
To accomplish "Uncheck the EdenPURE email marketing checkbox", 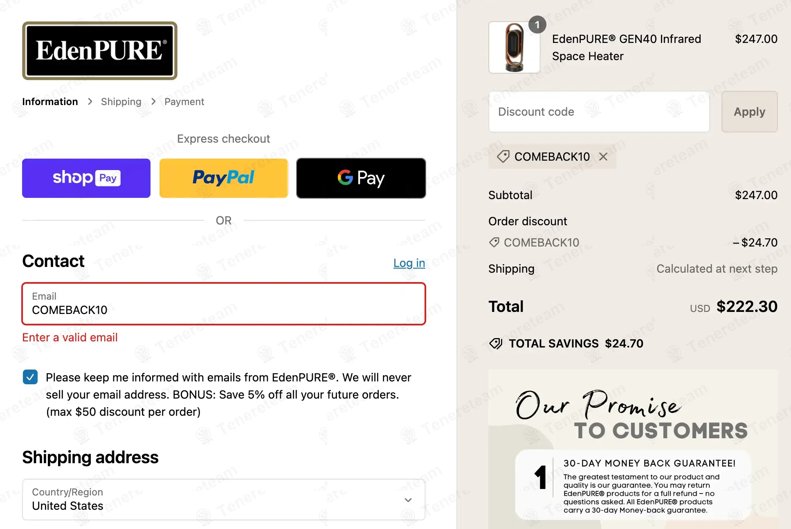I will [x=30, y=377].
